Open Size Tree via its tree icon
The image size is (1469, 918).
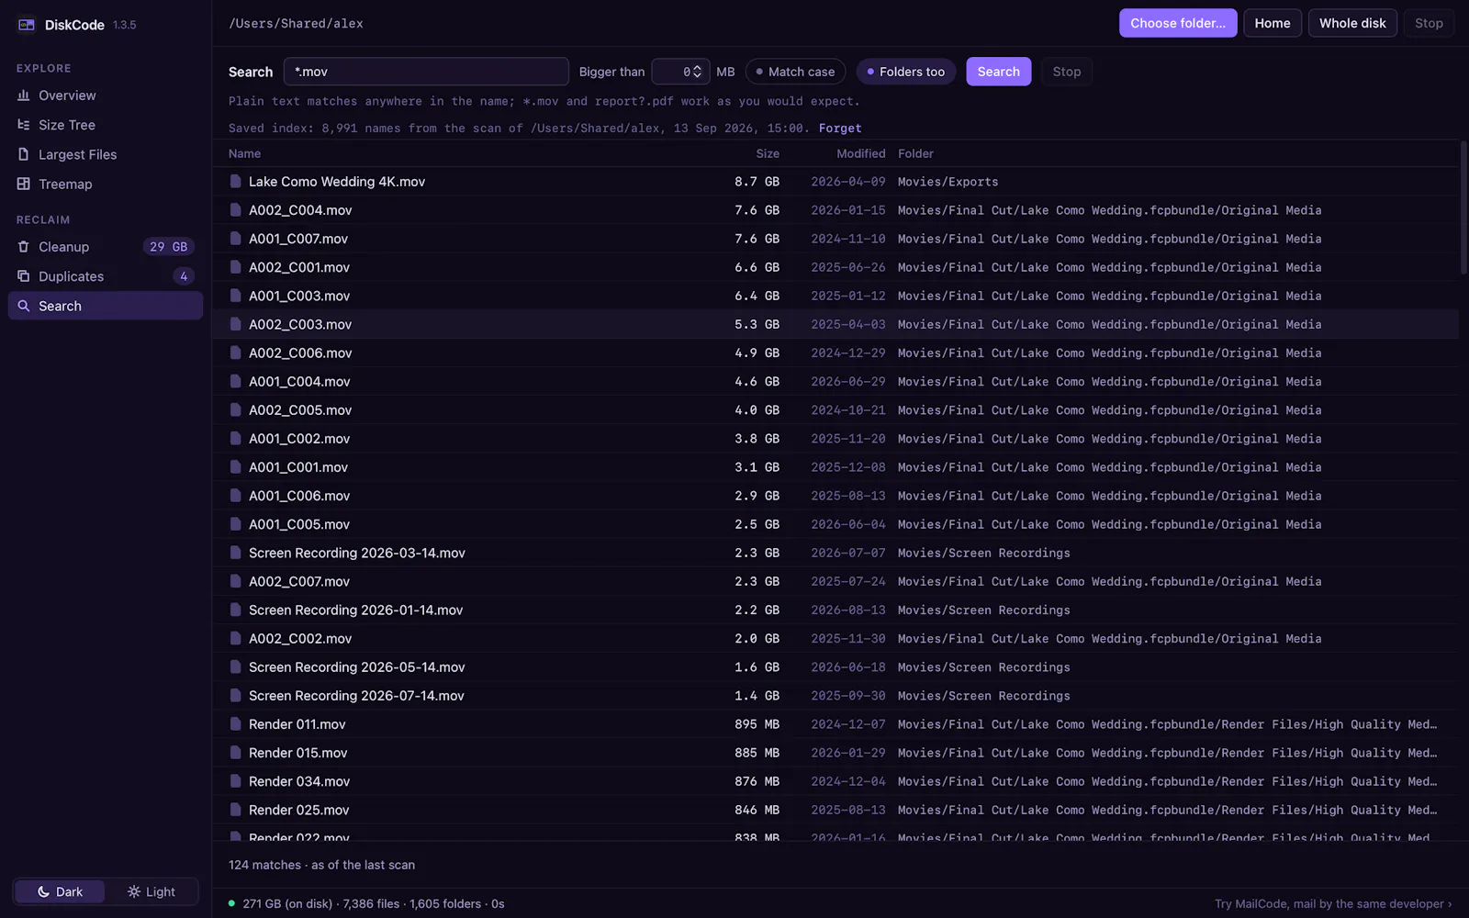[24, 125]
